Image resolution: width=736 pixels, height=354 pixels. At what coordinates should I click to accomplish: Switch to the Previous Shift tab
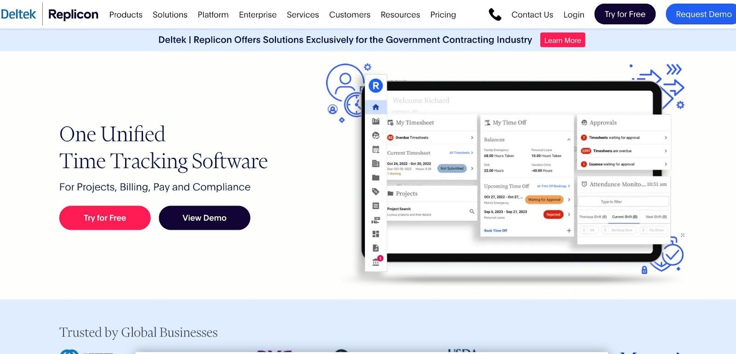click(593, 217)
